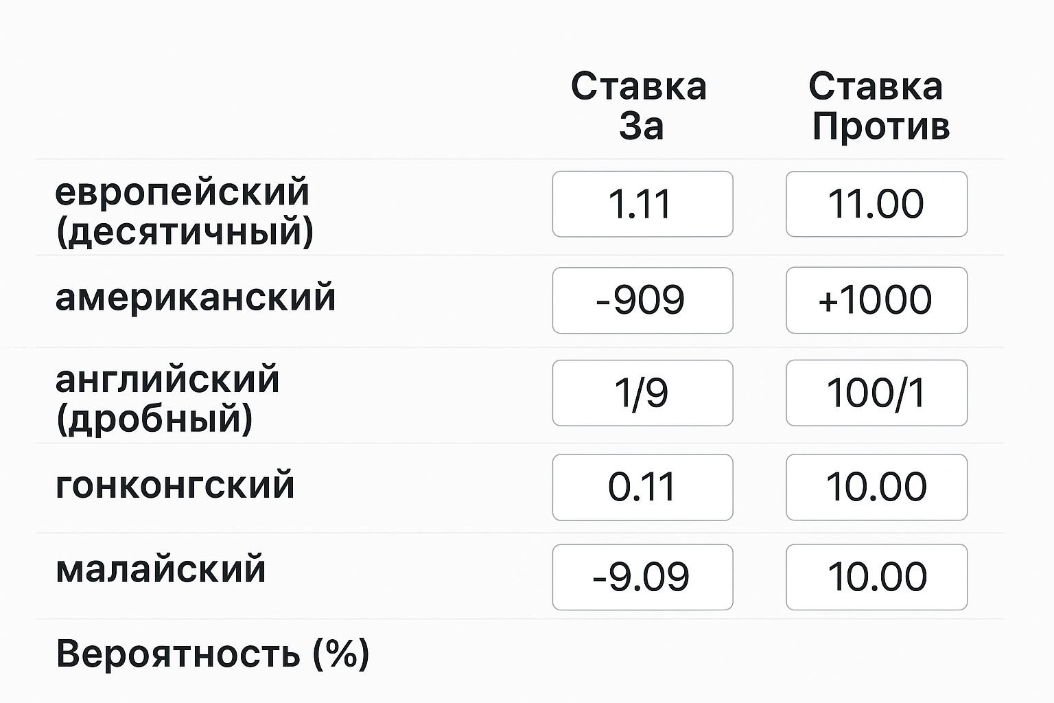Viewport: 1054px width, 703px height.
Task: Select the American odds field showing -909
Action: 642,300
